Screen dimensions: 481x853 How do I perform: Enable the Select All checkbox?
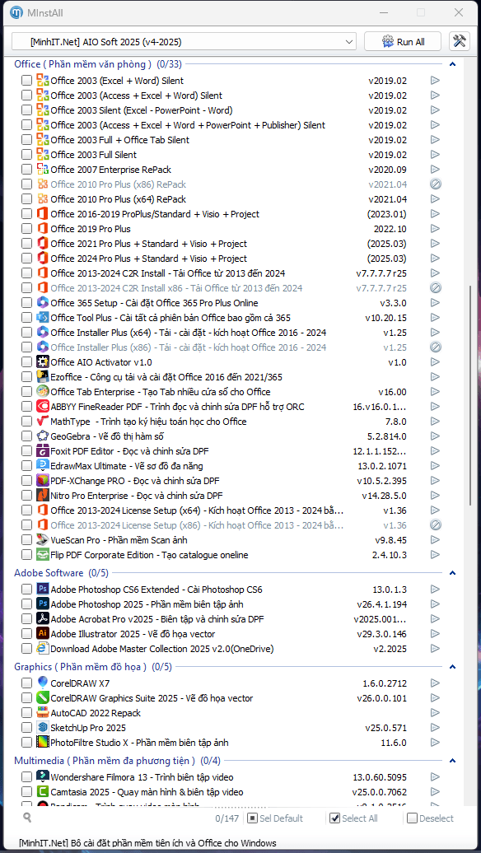click(335, 818)
